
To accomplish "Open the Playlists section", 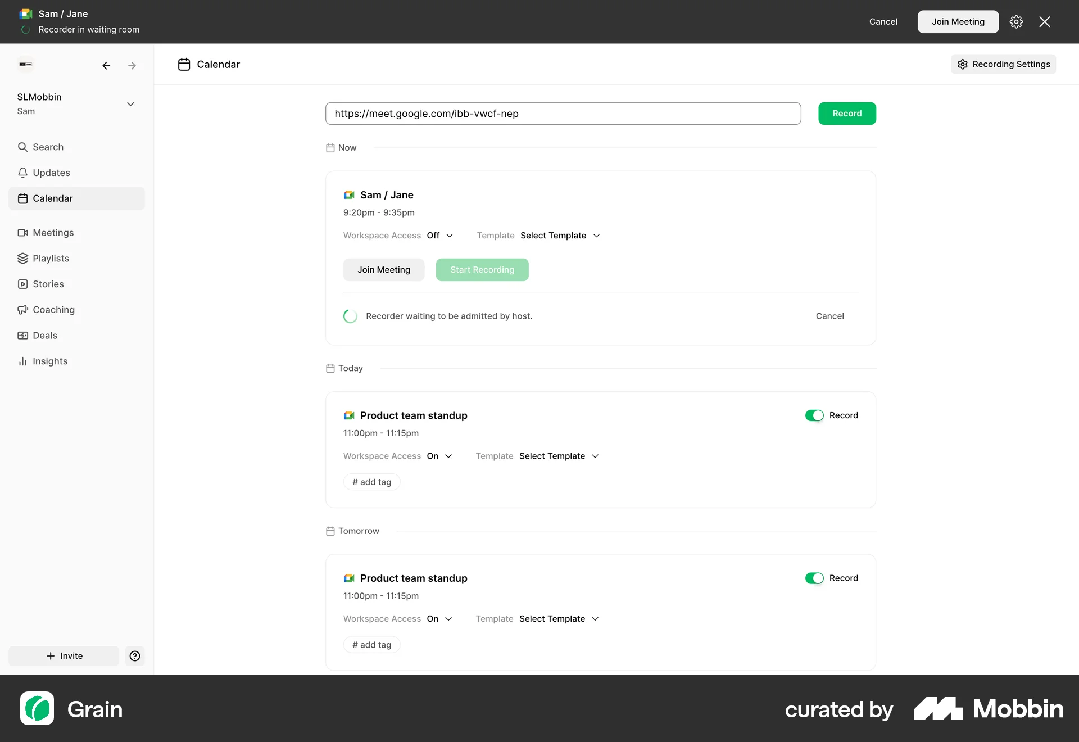I will pyautogui.click(x=51, y=258).
